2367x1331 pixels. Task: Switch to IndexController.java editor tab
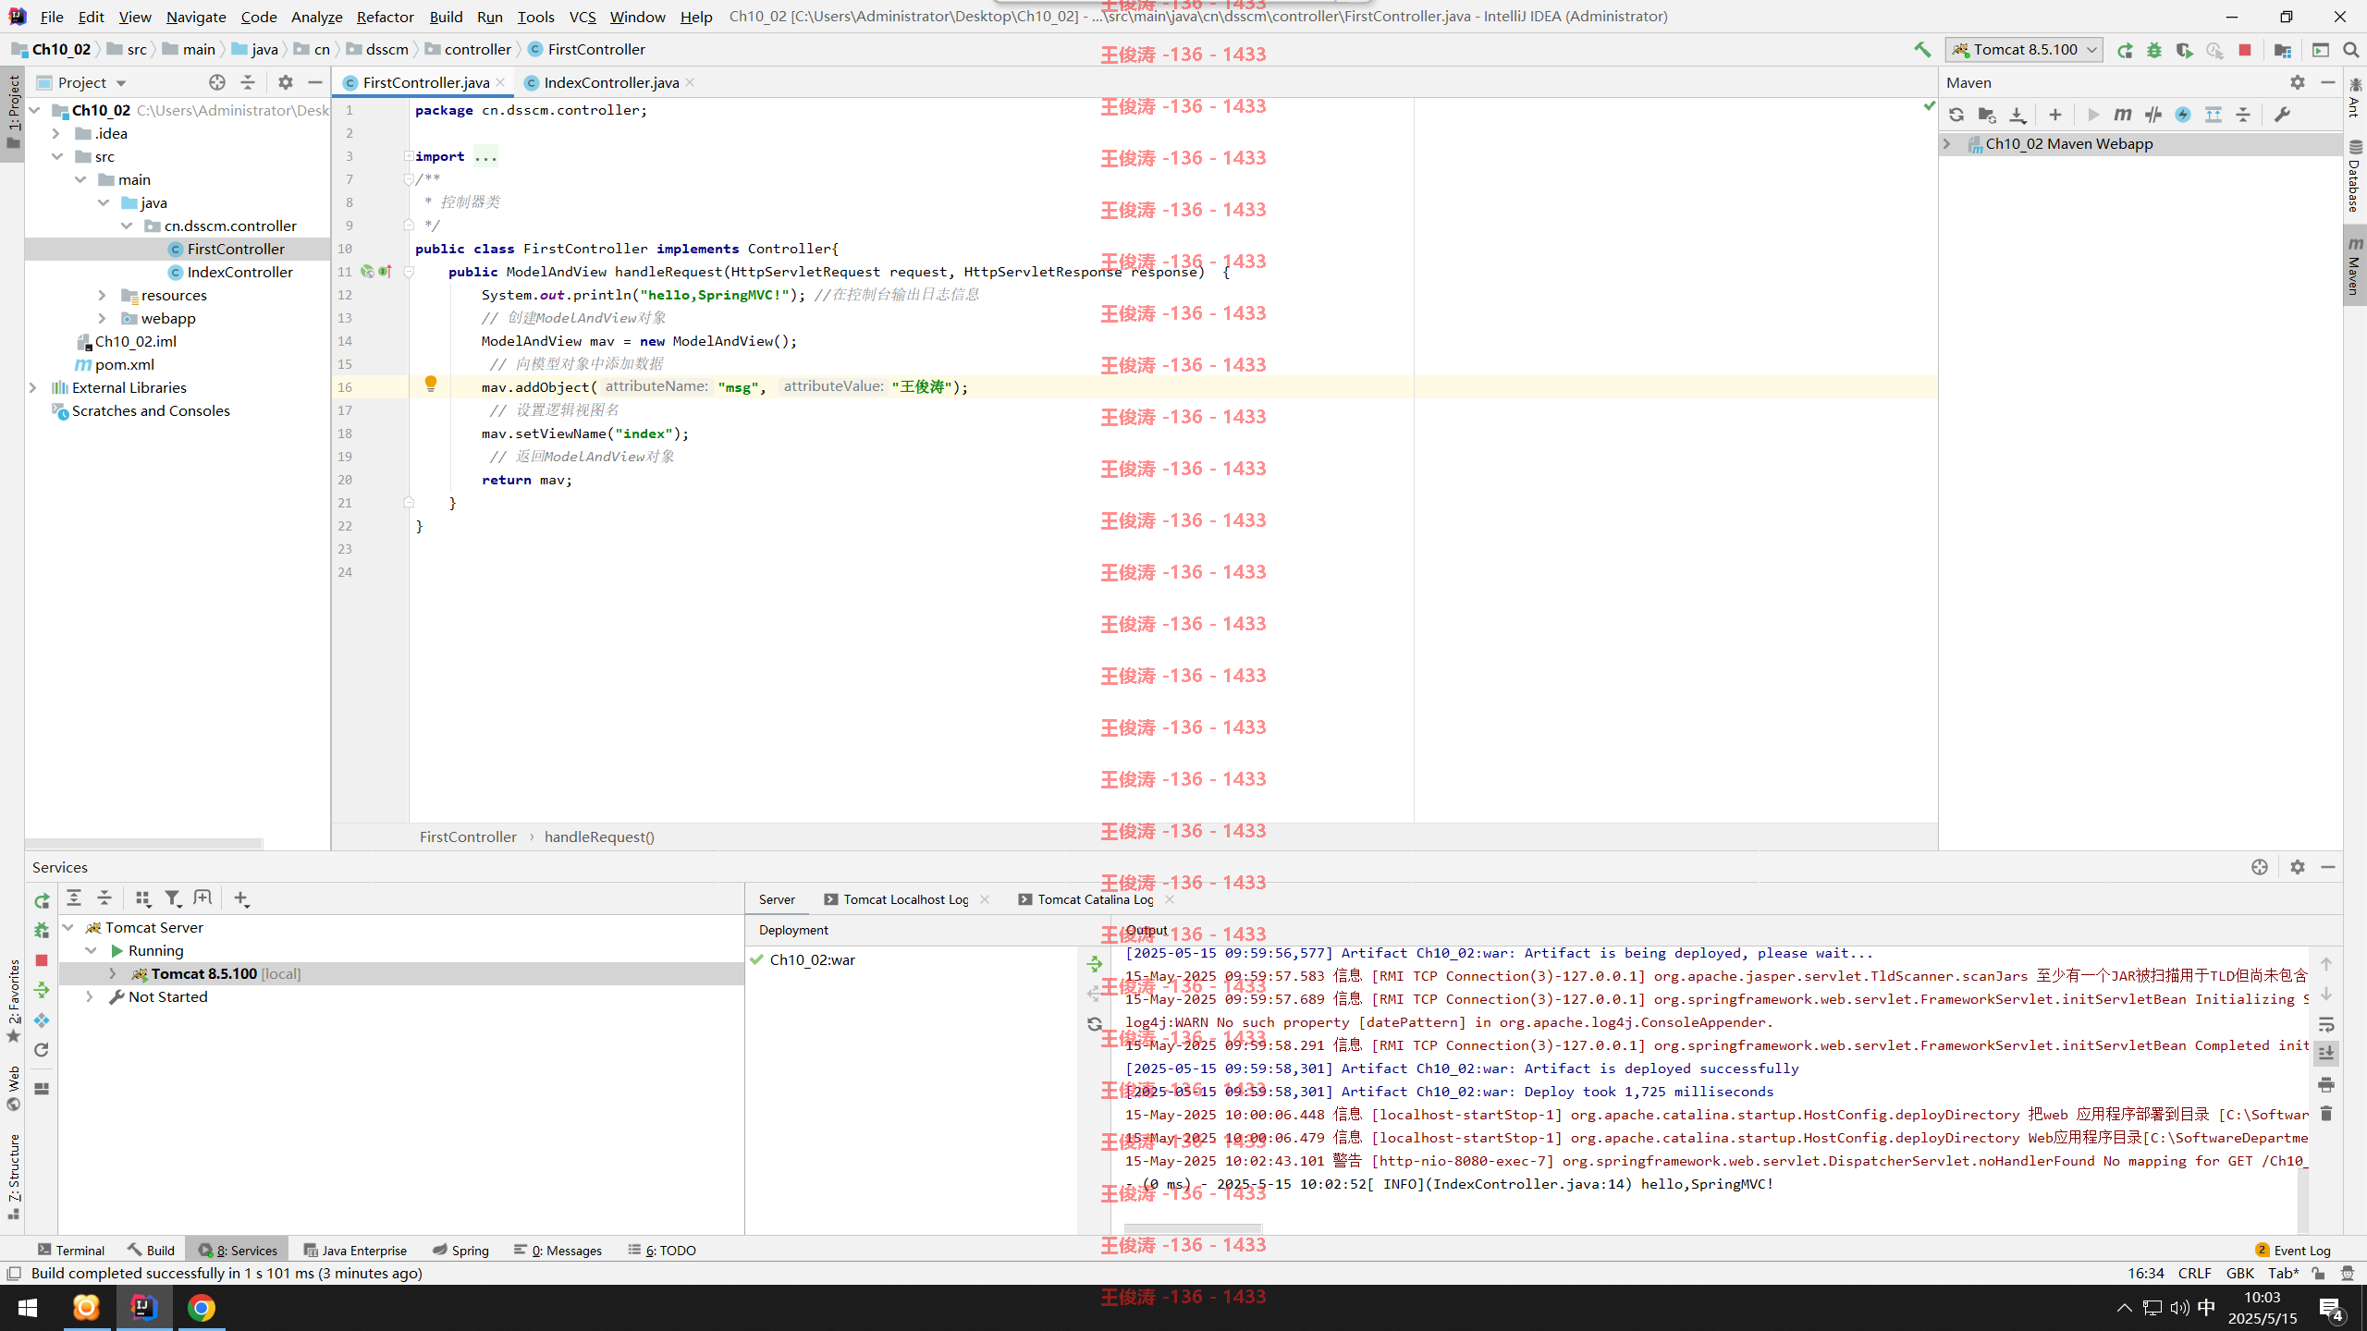tap(610, 82)
